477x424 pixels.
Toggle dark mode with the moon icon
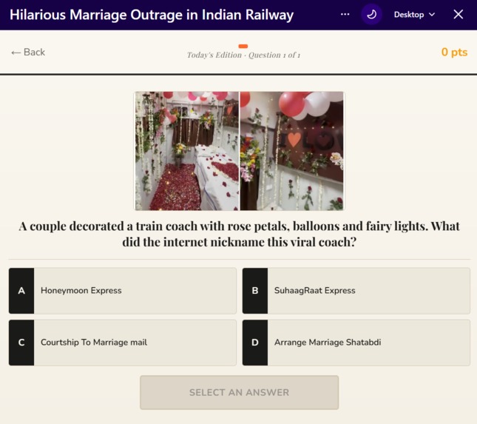click(371, 14)
